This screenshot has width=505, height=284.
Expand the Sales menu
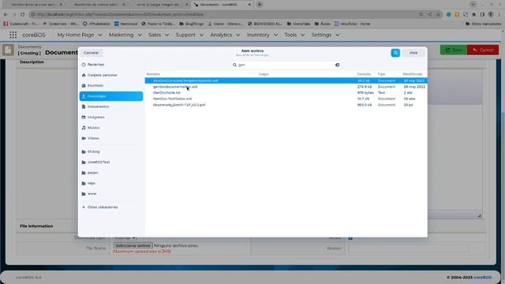click(159, 35)
